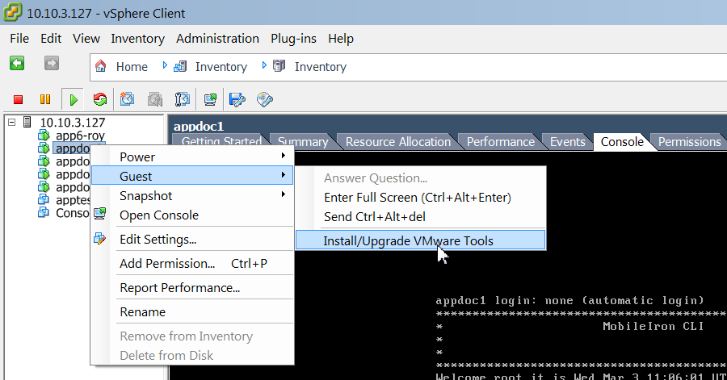Select the Guest context menu entry
This screenshot has width=727, height=380.
click(x=192, y=176)
